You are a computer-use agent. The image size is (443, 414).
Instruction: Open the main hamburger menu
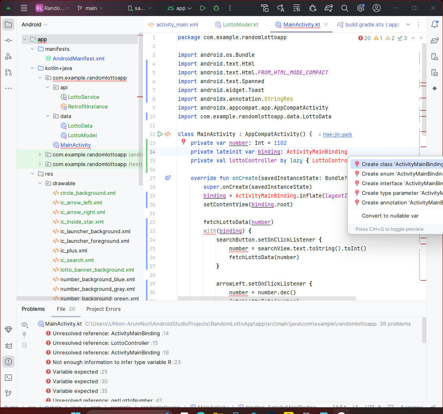[24, 8]
